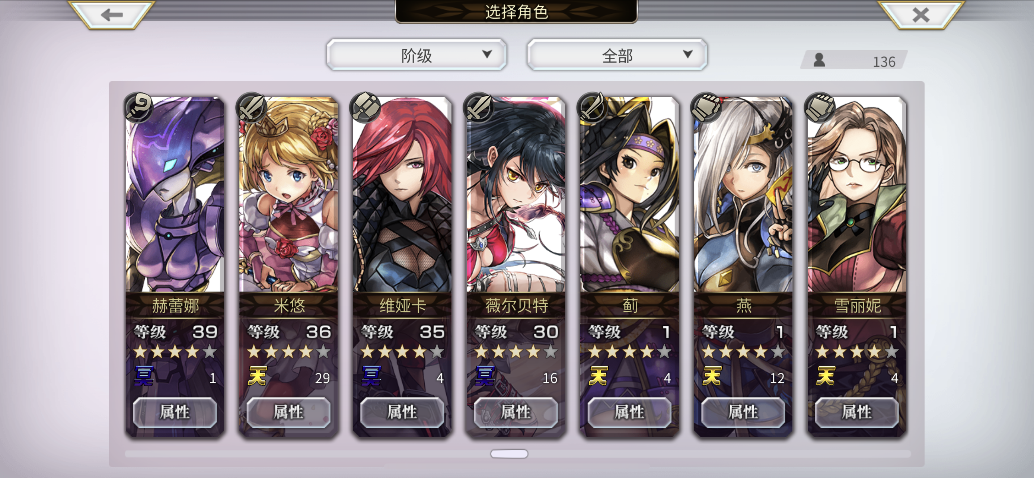
Task: Open the 阶级 sort dropdown
Action: 416,55
